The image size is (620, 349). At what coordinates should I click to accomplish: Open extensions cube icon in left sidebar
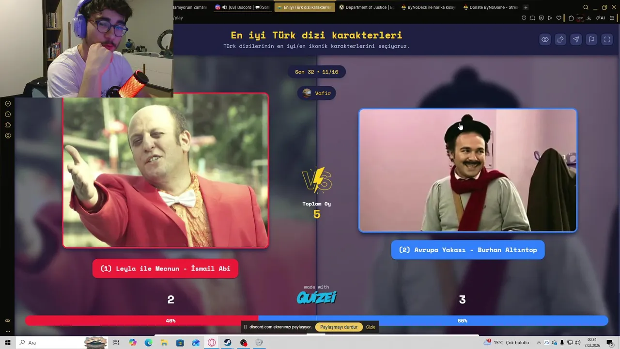8,125
